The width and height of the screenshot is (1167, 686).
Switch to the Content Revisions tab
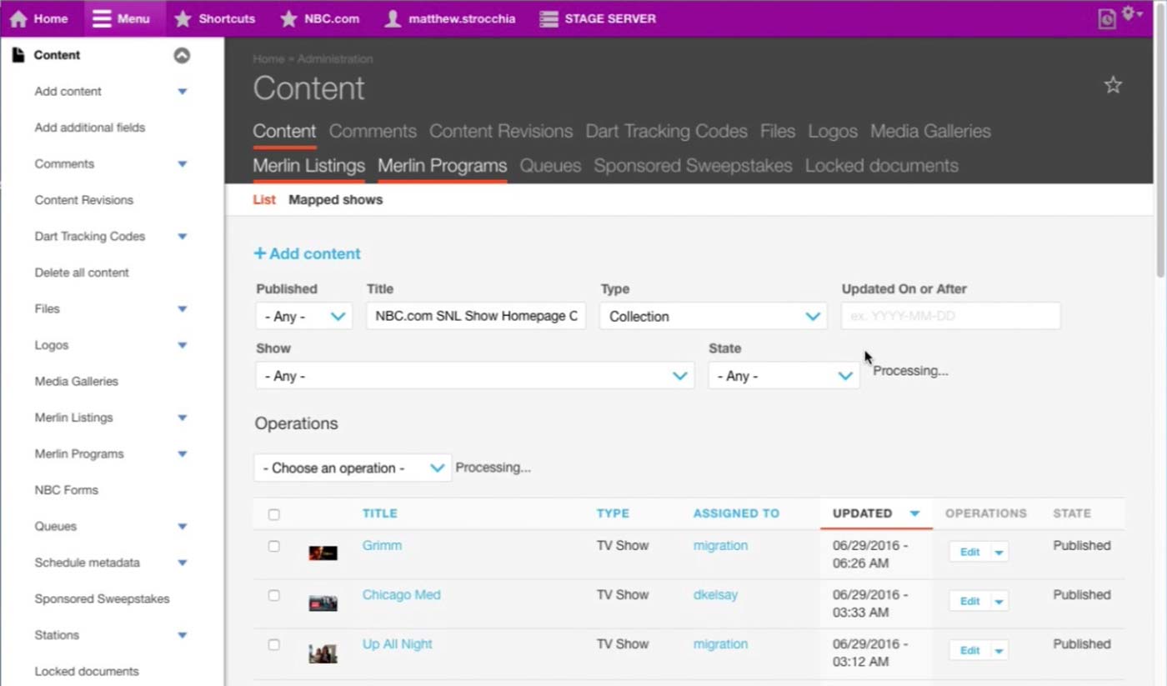pos(500,132)
